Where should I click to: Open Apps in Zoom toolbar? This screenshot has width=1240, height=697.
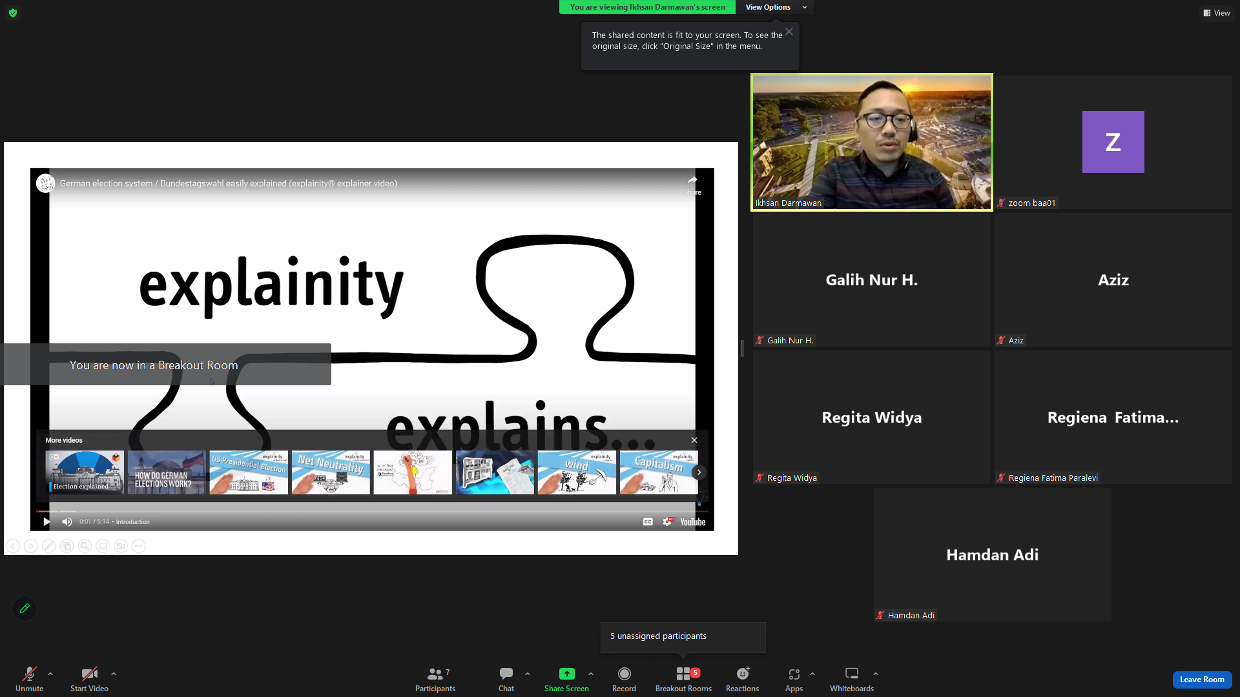coord(794,679)
